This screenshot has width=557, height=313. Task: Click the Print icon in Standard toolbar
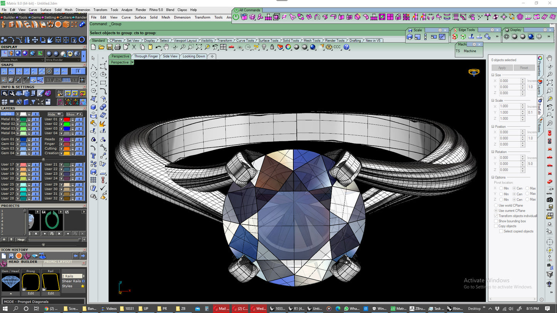[118, 47]
